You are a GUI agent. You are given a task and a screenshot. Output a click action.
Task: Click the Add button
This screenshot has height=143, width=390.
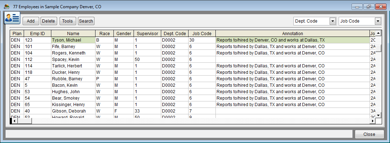coord(31,21)
